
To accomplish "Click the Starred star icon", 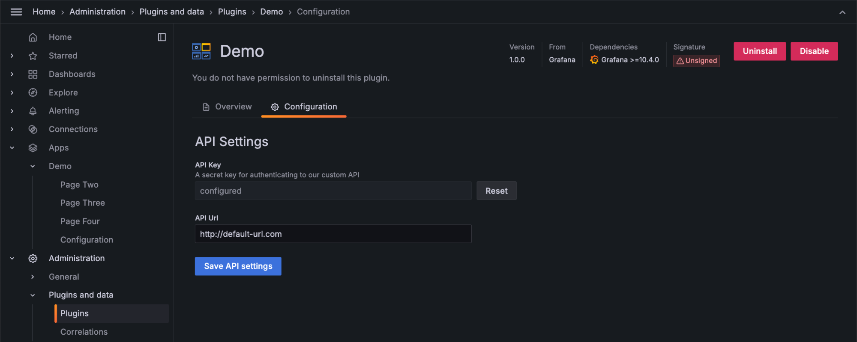I will [33, 56].
